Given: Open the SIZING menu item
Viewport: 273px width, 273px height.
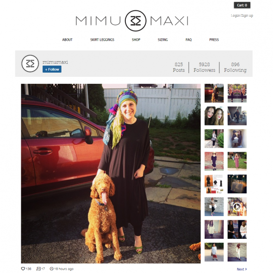Looking at the screenshot, I should click(162, 40).
